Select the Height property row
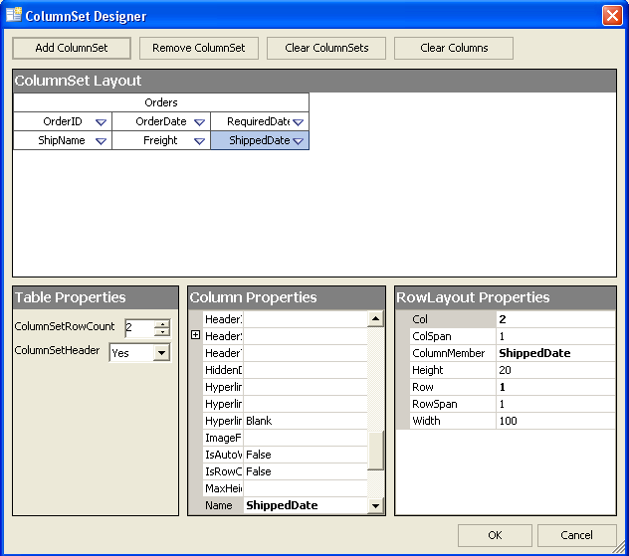This screenshot has height=556, width=629. coord(513,370)
